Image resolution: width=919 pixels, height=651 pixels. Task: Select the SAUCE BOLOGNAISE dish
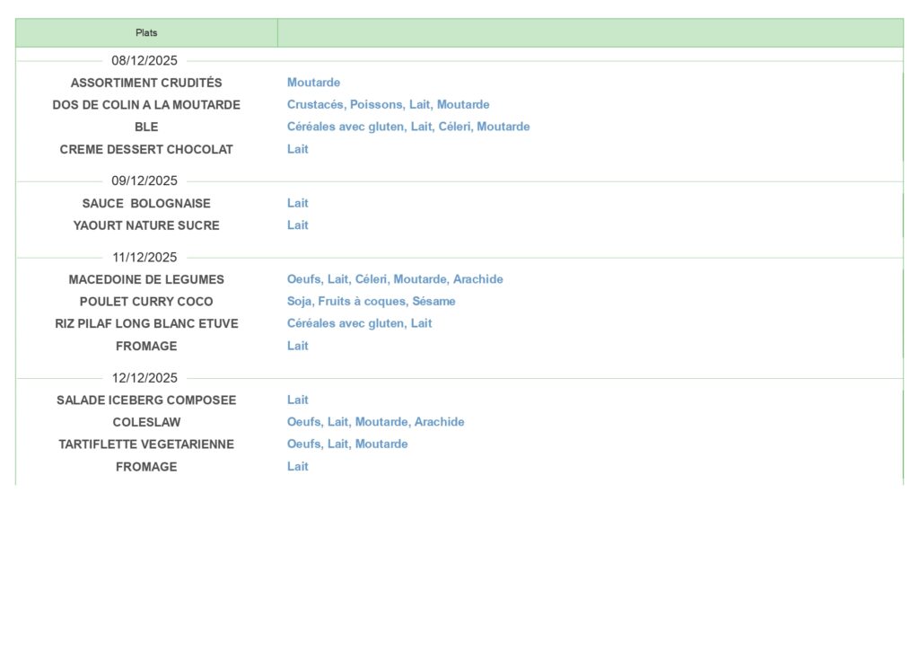(146, 203)
